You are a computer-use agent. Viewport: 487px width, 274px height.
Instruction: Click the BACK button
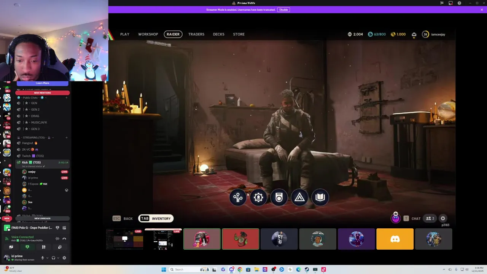[x=123, y=218]
